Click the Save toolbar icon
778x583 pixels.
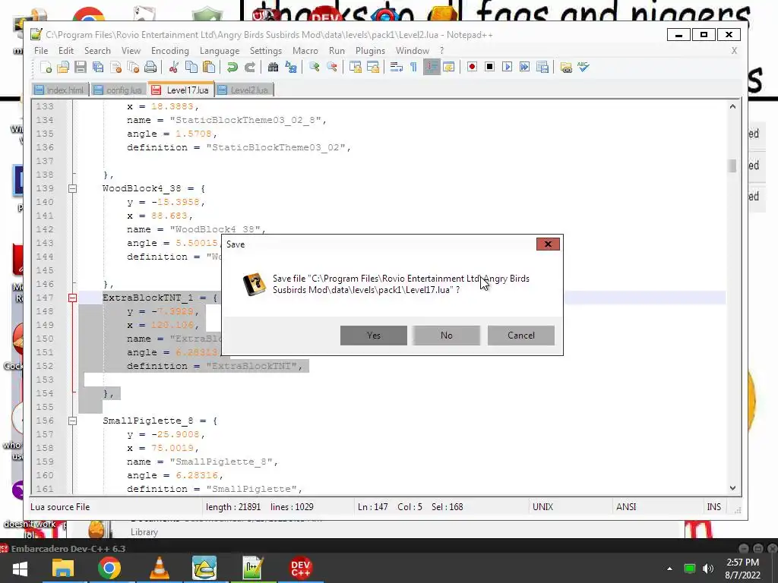(81, 68)
